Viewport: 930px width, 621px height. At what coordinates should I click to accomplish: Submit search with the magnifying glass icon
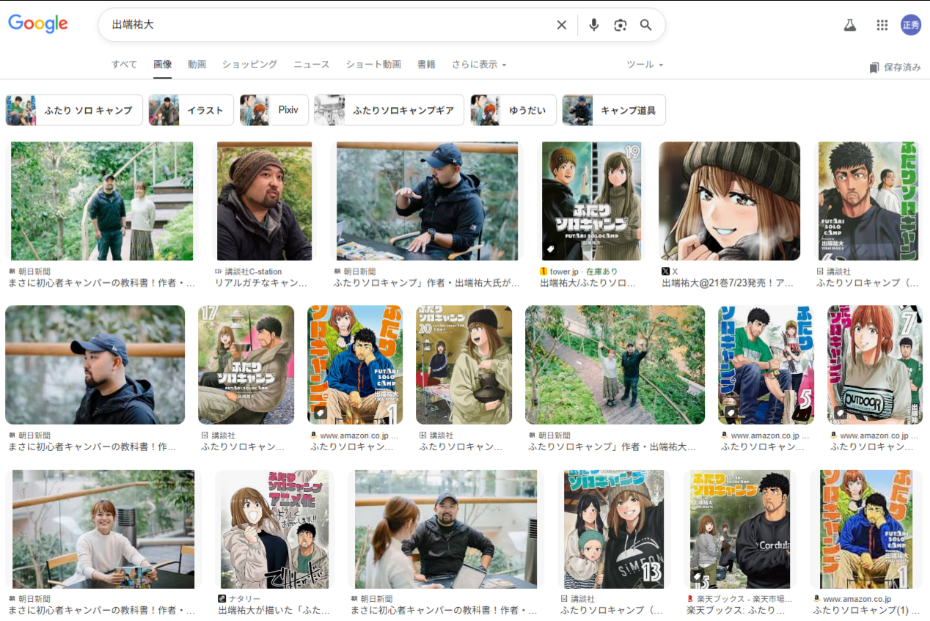(646, 25)
